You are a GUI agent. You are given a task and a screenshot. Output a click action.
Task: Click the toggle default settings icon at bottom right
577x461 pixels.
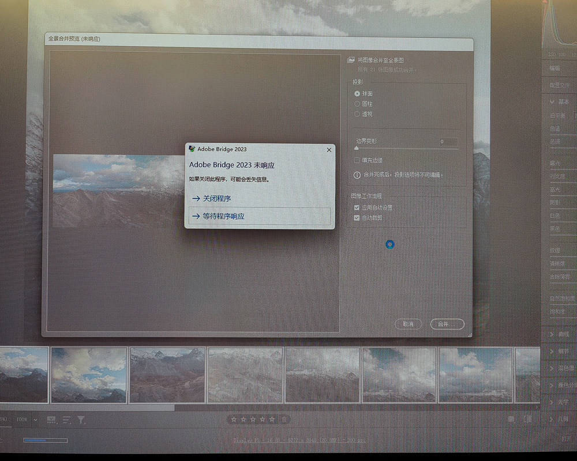[x=528, y=419]
